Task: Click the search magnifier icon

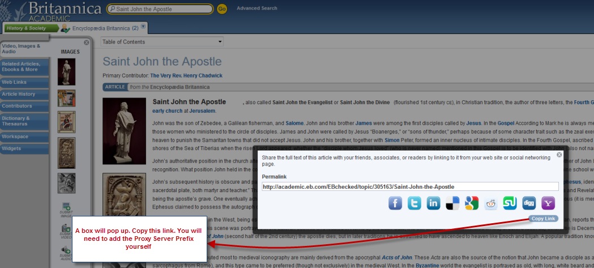Action: [x=113, y=9]
